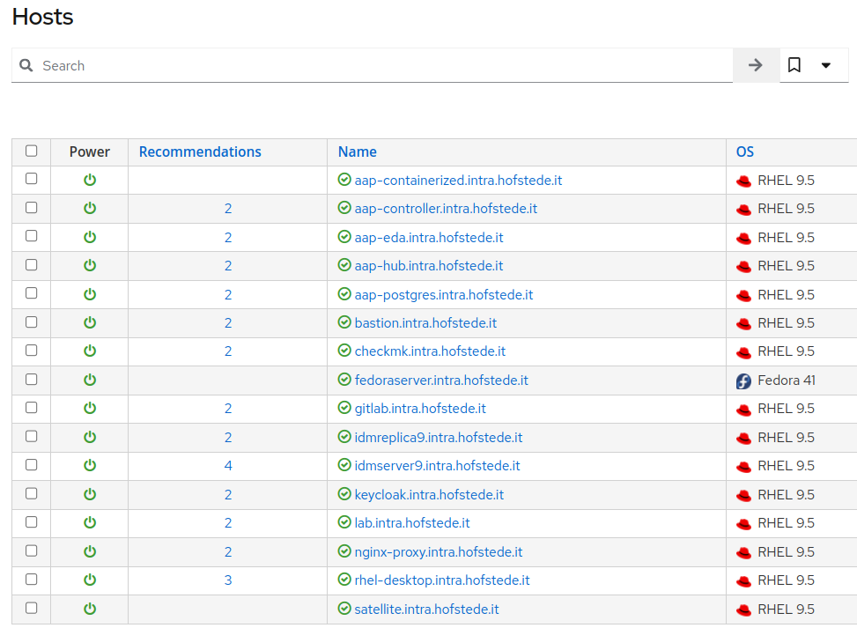Open the 3 recommendations for rhel-desktop
The image size is (857, 628).
click(x=228, y=580)
